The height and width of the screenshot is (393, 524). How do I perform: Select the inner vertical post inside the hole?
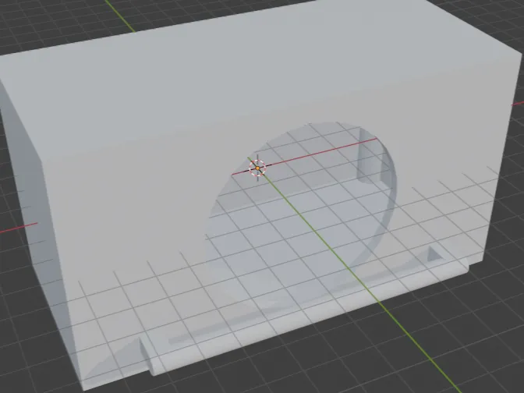coord(370,157)
